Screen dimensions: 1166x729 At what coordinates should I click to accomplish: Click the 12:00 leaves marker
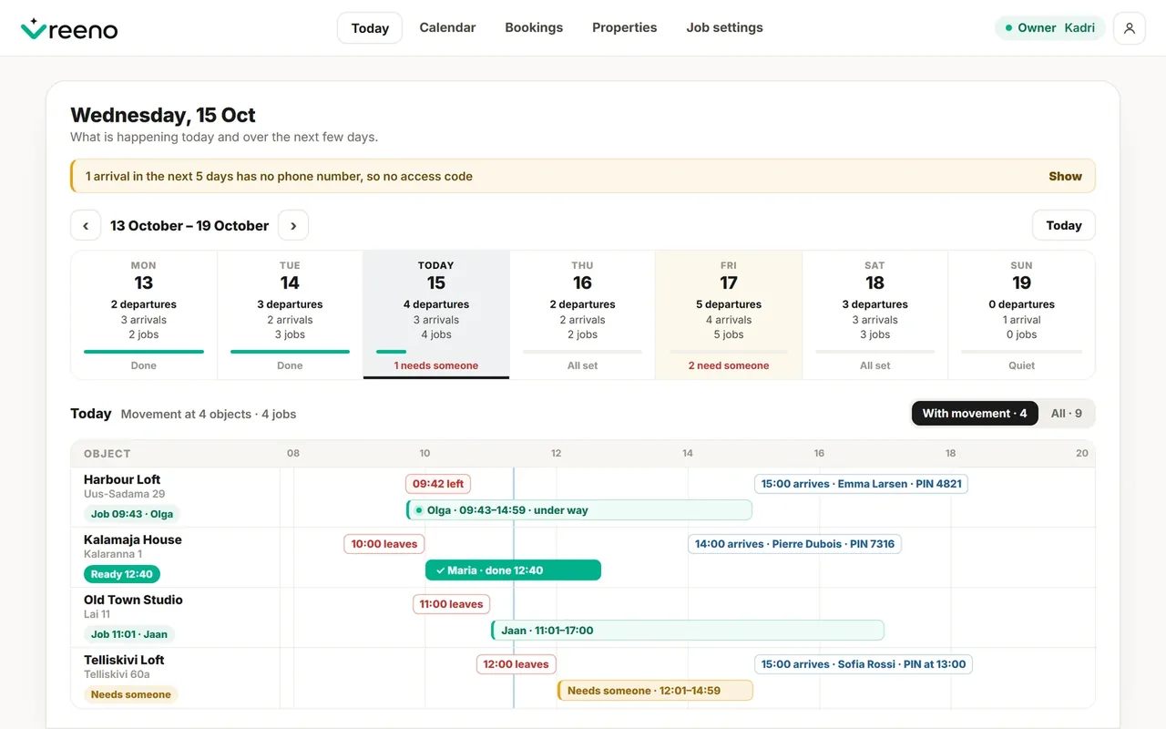pos(517,664)
